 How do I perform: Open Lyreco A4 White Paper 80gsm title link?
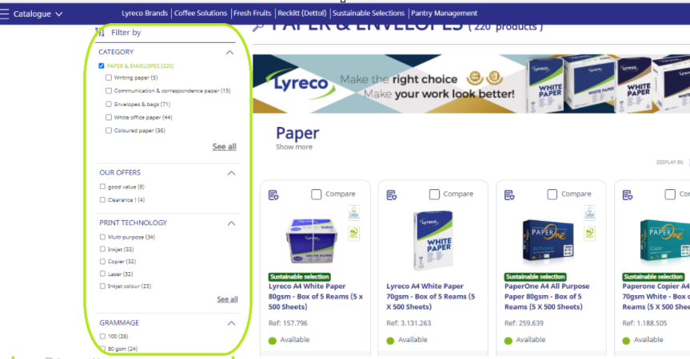pyautogui.click(x=316, y=297)
